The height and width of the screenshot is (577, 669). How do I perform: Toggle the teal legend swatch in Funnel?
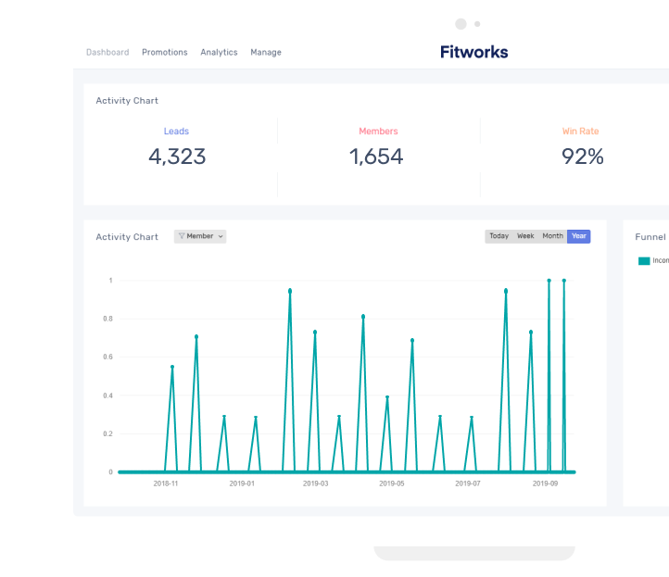coord(644,261)
